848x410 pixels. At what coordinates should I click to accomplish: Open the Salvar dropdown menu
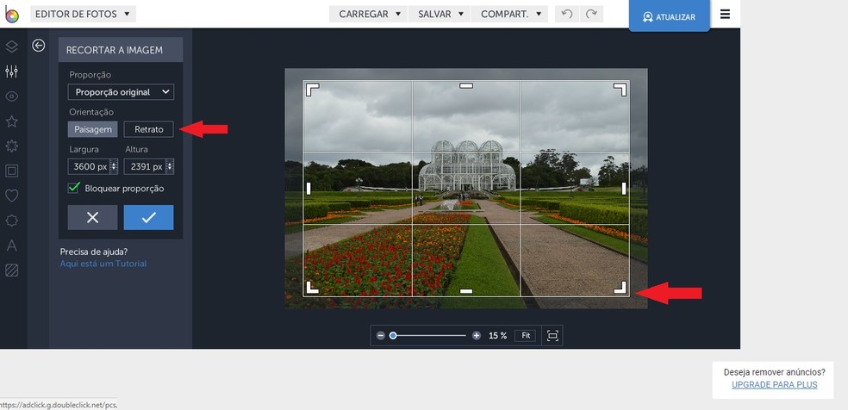440,15
